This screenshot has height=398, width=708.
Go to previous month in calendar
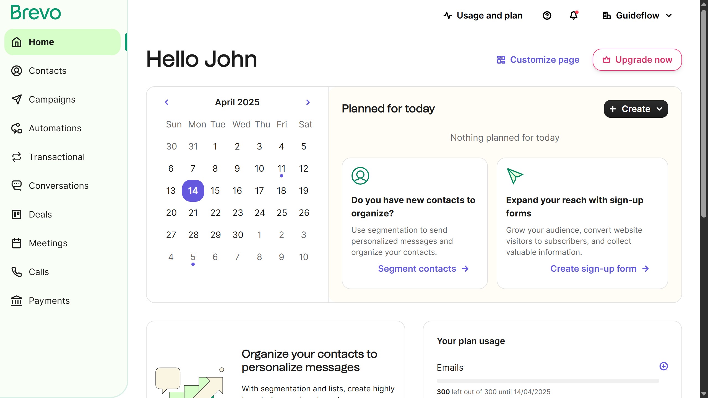pyautogui.click(x=166, y=102)
